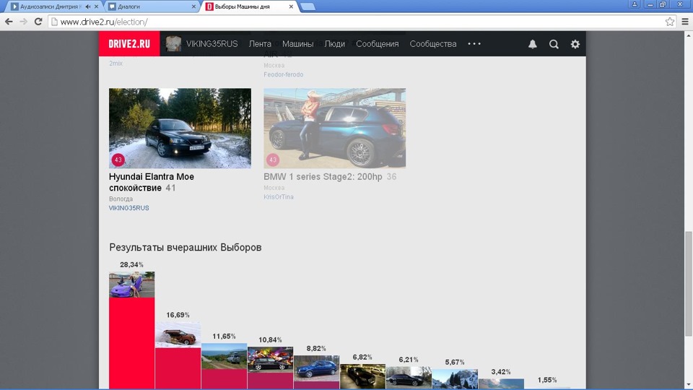Open Сообщества in the navigation bar
The width and height of the screenshot is (693, 390).
pos(433,44)
